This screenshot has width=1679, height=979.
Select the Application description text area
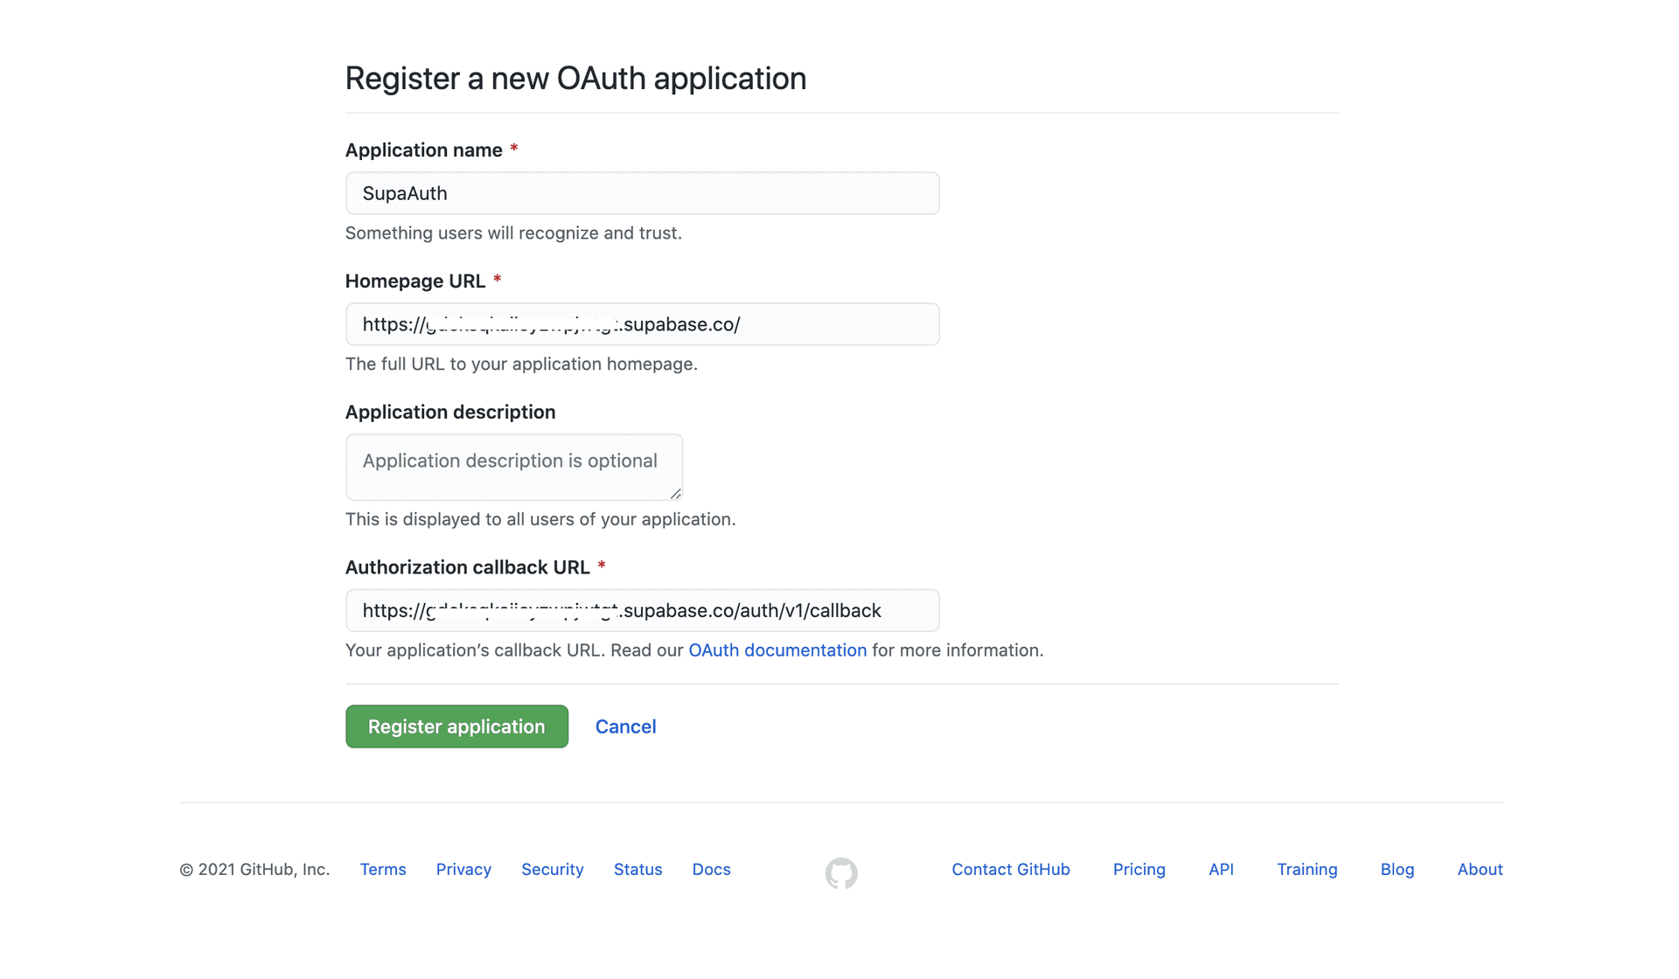click(x=513, y=468)
